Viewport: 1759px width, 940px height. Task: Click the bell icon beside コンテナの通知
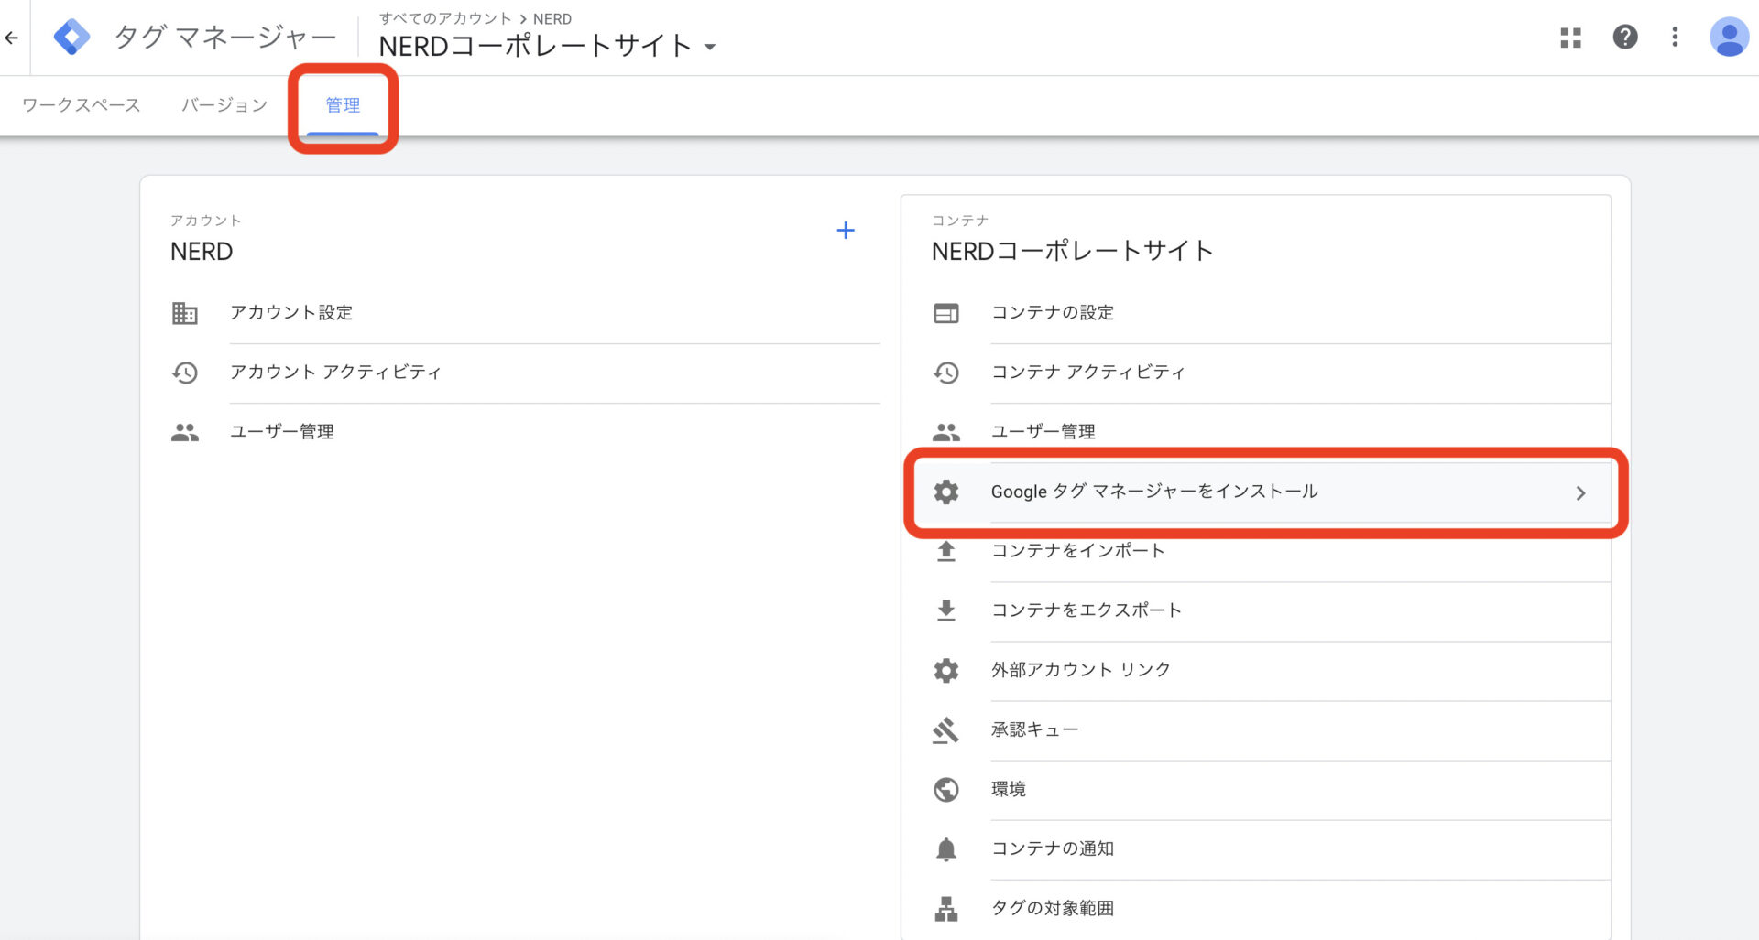tap(946, 849)
